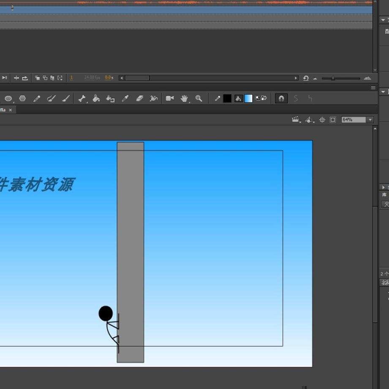
Task: Select the Oval tool
Action: click(8, 98)
